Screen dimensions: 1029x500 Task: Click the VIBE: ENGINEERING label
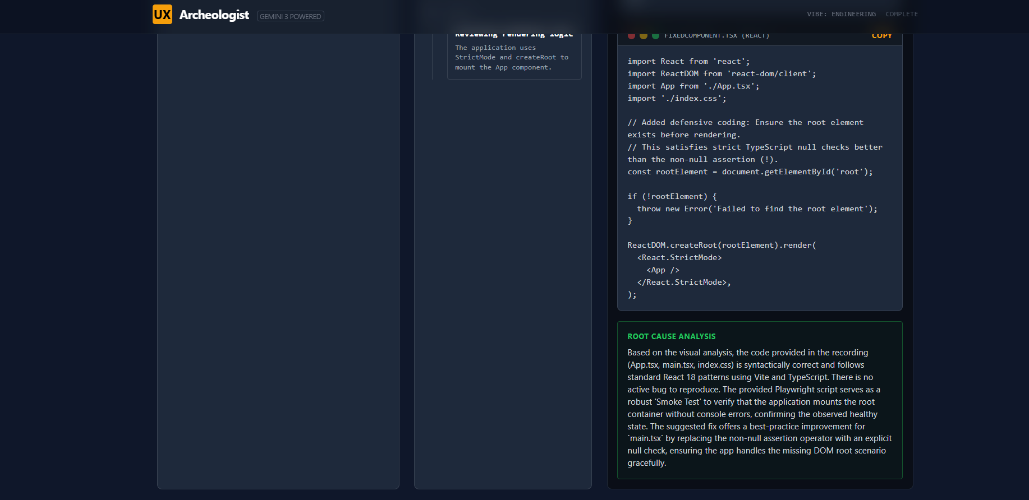click(x=841, y=14)
